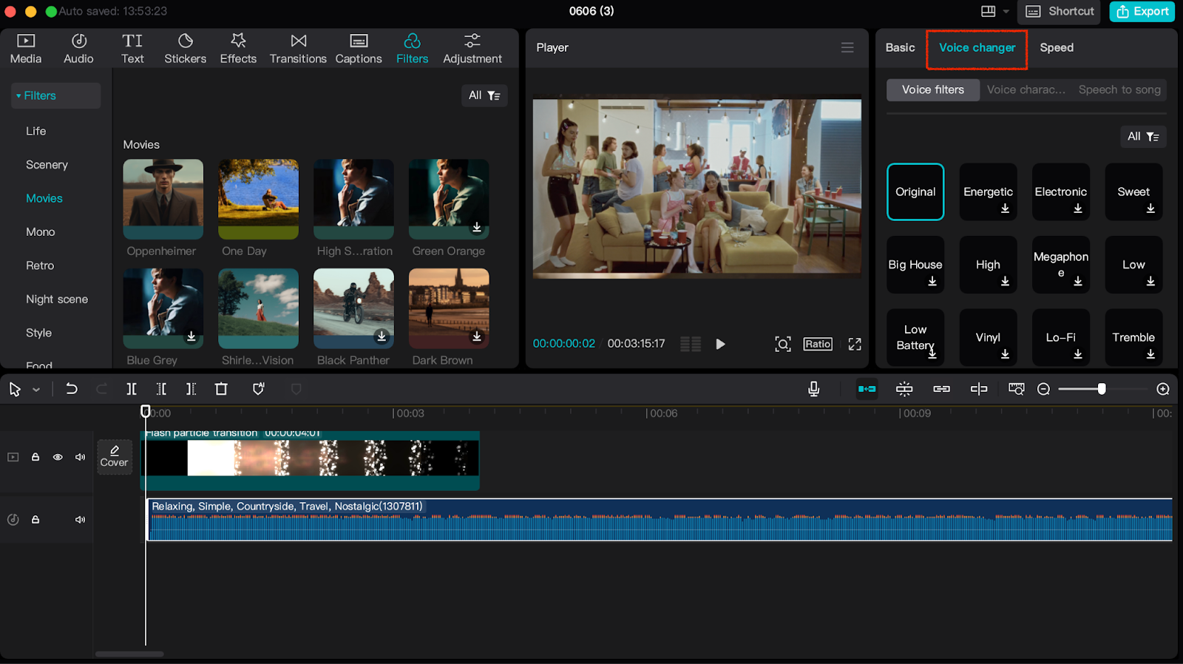
Task: Select the Night scene category
Action: (57, 299)
